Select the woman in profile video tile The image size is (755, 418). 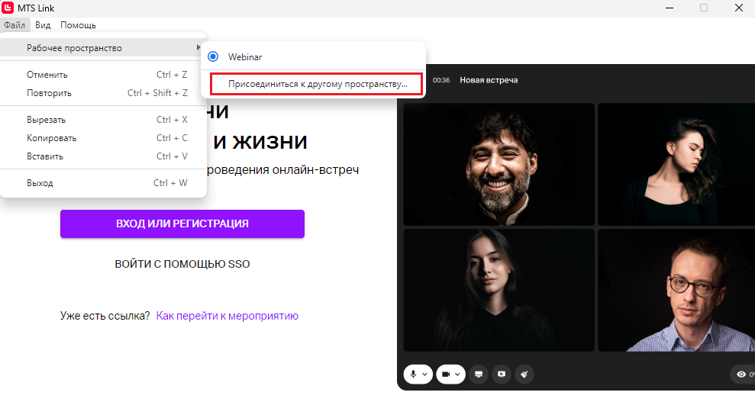click(x=676, y=164)
